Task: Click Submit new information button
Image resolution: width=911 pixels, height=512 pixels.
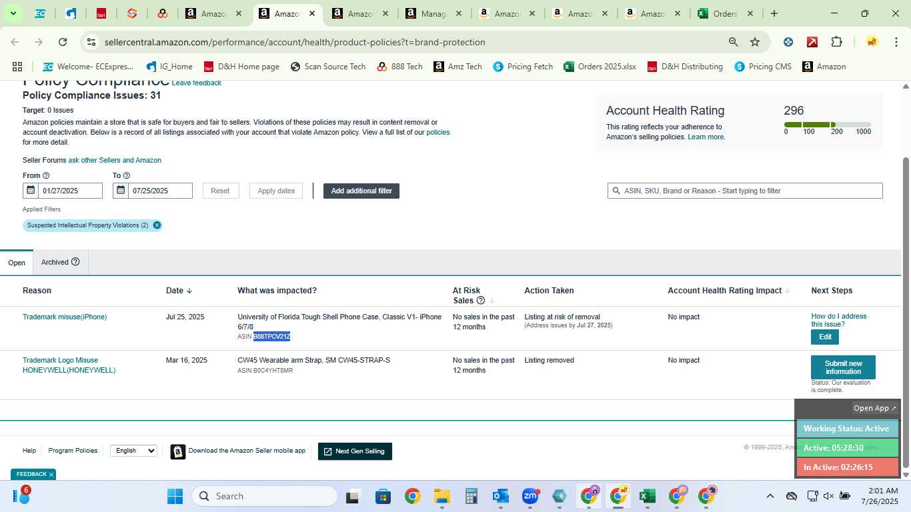Action: (x=843, y=367)
